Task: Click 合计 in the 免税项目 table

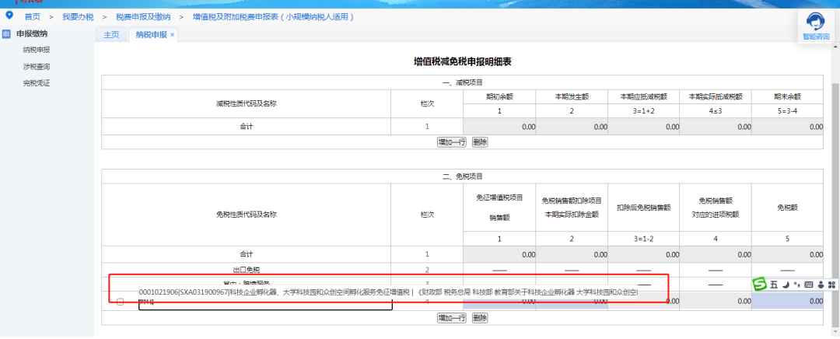Action: pyautogui.click(x=246, y=254)
